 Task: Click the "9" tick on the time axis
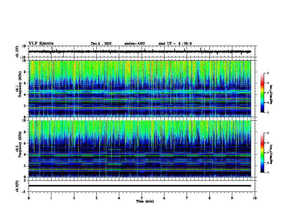click(232, 198)
